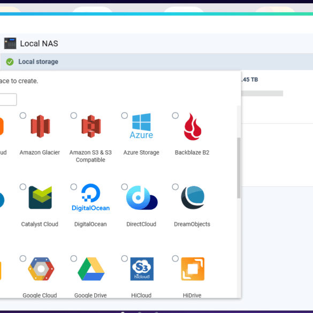Select the Catalyst Cloud radio button
This screenshot has height=313, width=313.
coord(23,187)
